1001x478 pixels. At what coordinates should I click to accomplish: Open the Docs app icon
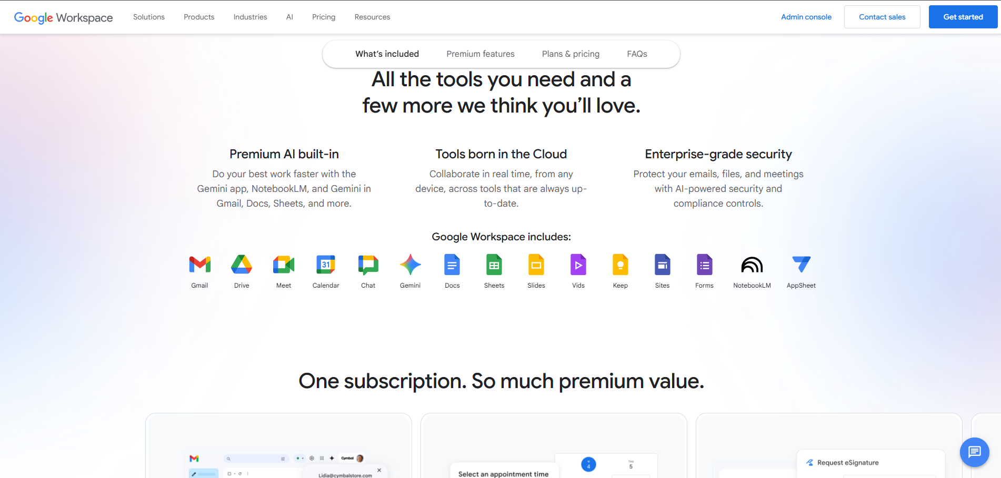pos(452,265)
